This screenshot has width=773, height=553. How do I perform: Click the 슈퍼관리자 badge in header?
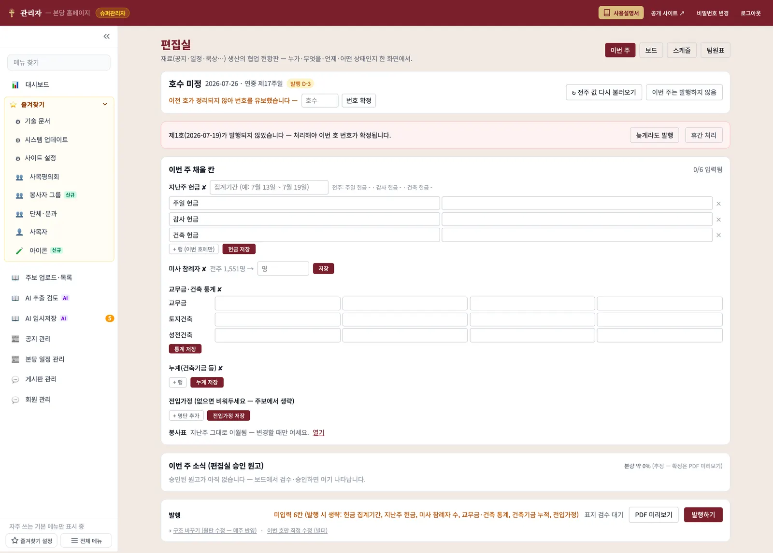click(112, 13)
